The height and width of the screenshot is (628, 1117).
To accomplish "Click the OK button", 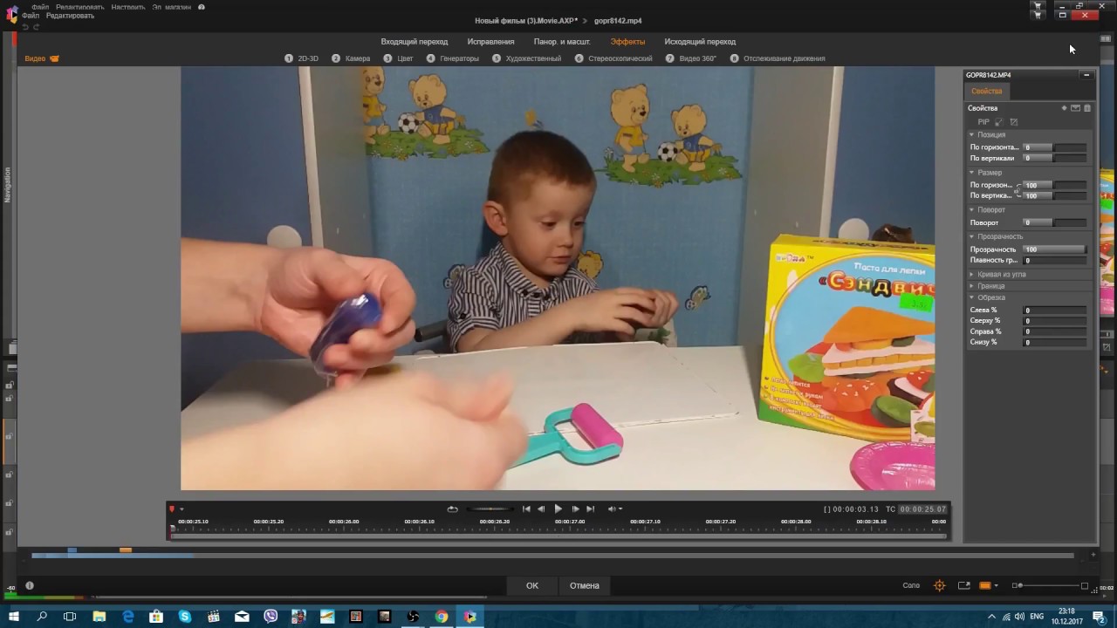I will 532,585.
